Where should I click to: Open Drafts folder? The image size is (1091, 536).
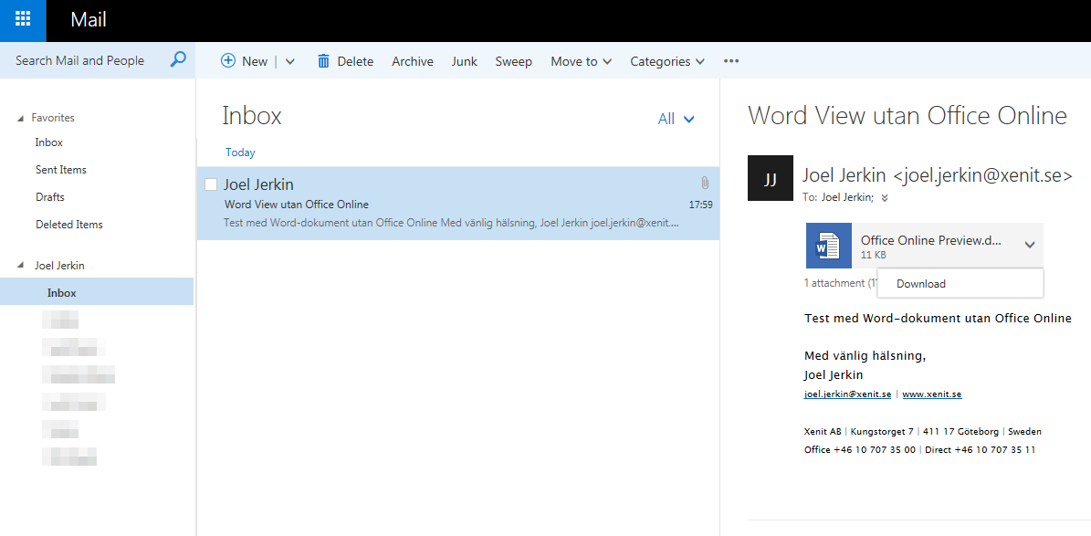coord(50,197)
